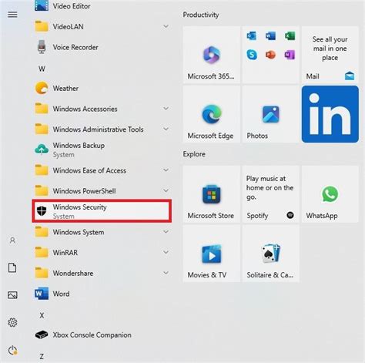
Task: Open the user account icon in sidebar
Action: click(12, 240)
